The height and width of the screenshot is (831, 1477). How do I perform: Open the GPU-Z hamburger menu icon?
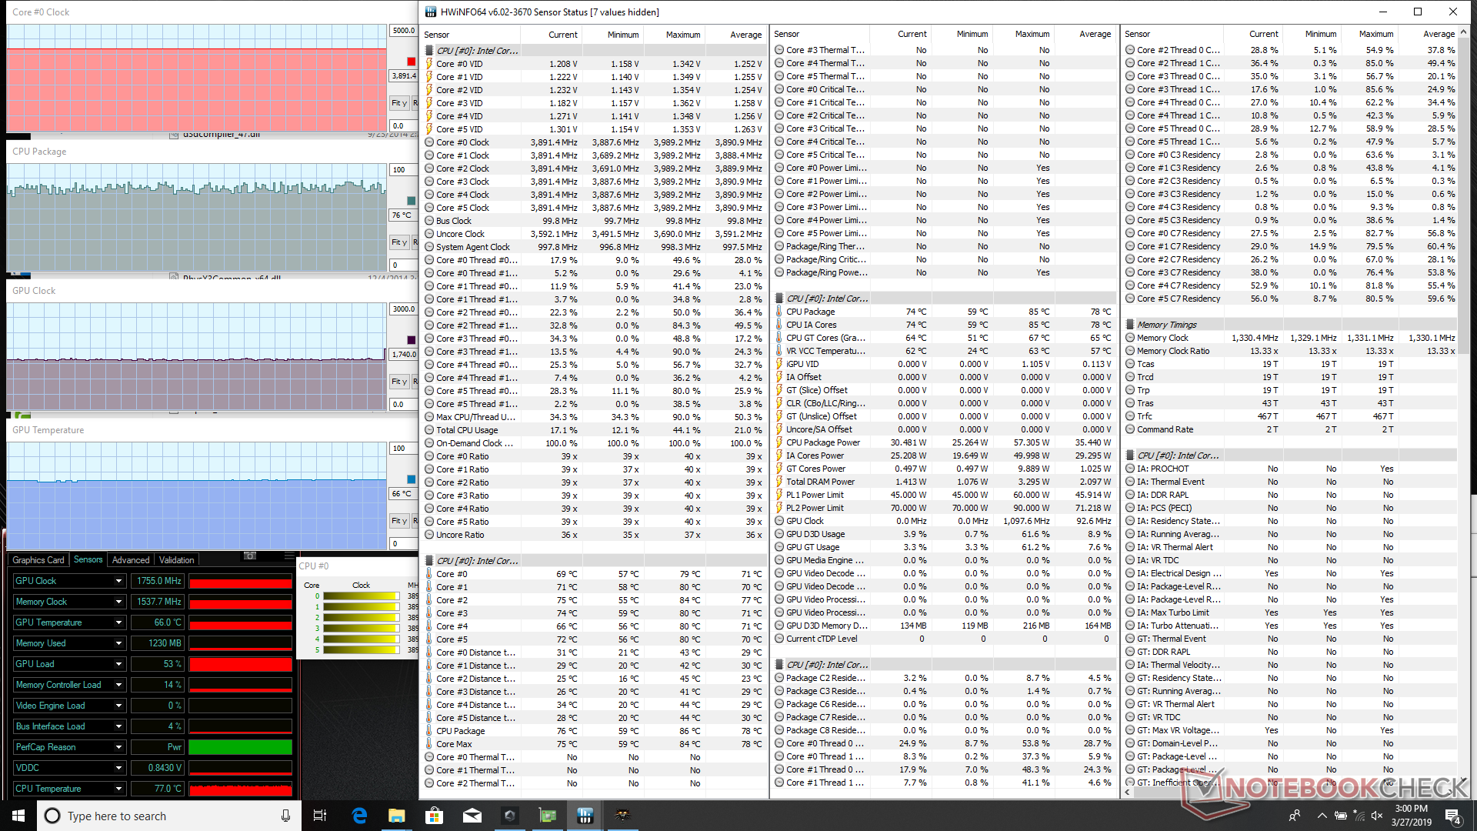(289, 556)
